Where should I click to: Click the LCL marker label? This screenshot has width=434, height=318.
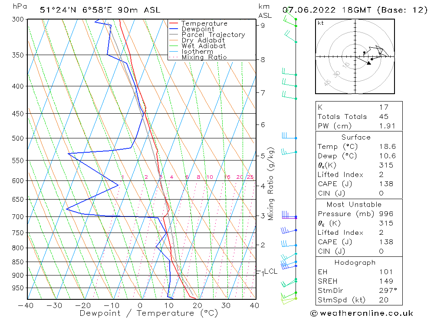pyautogui.click(x=271, y=272)
